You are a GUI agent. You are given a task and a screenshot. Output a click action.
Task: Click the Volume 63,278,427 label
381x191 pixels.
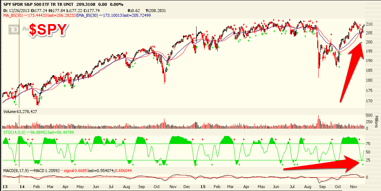coord(20,112)
